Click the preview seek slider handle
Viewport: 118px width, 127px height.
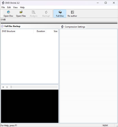tap(11, 87)
